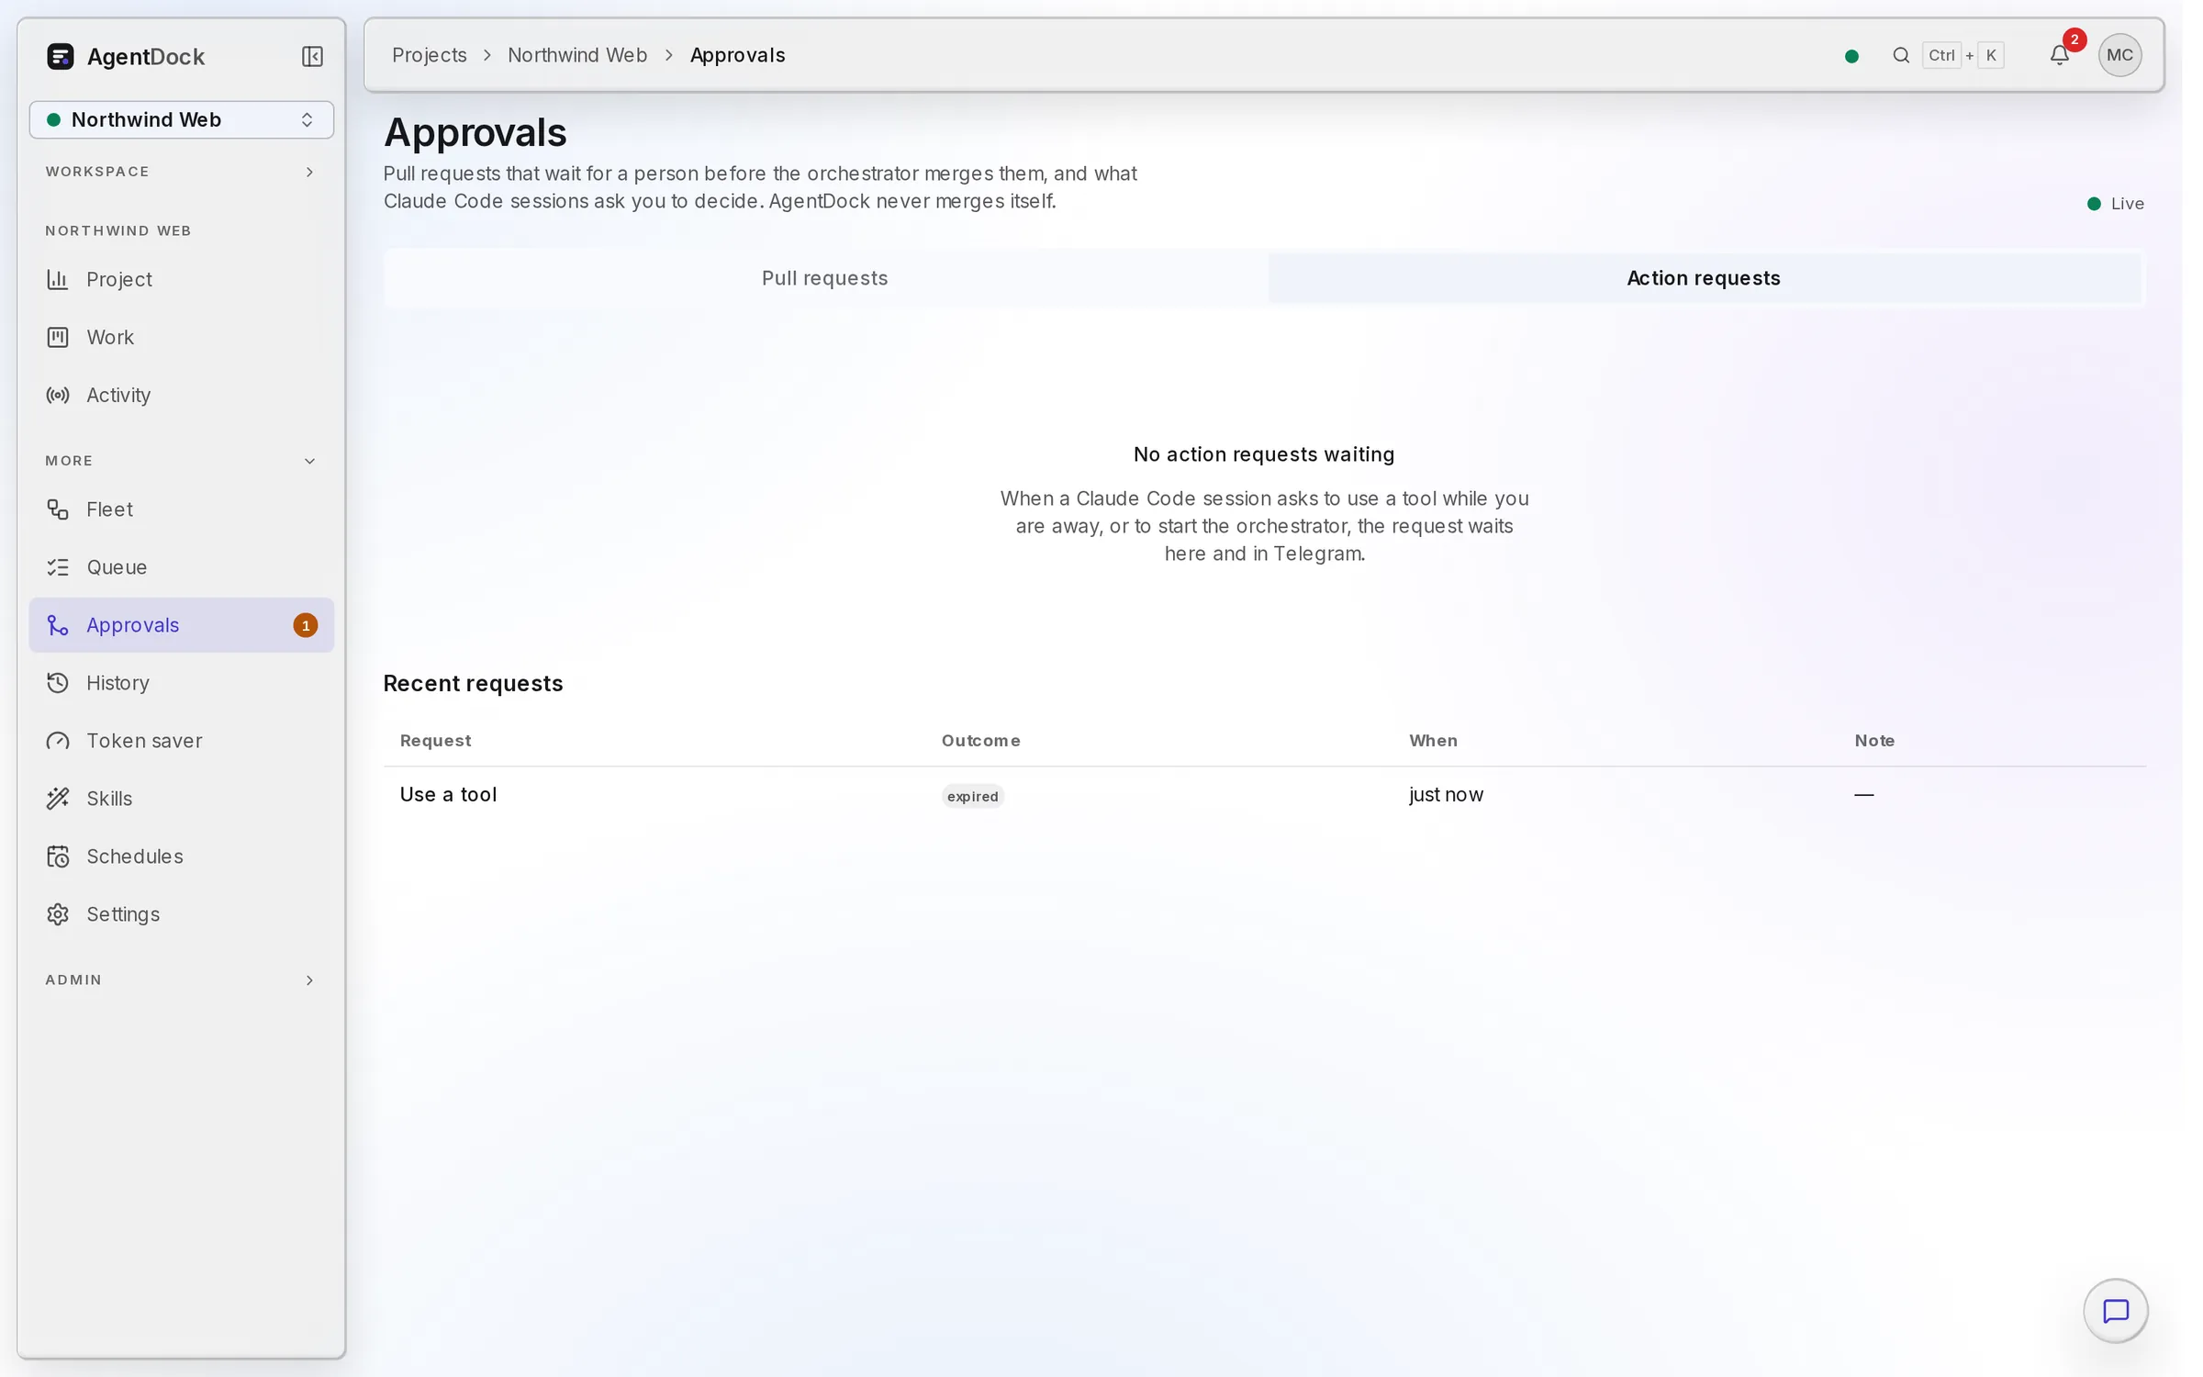Open the Activity broadcast icon

58,395
